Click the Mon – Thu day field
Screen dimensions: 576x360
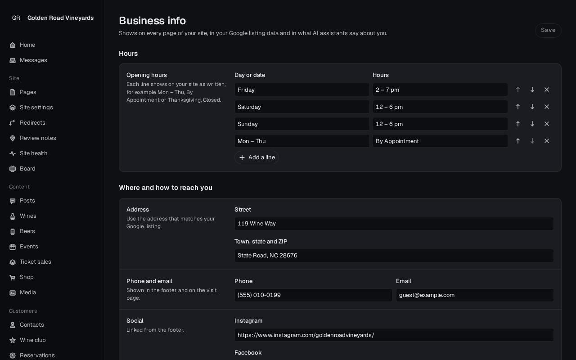pyautogui.click(x=302, y=141)
